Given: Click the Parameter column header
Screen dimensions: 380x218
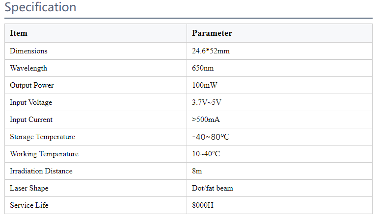Looking at the screenshot, I should click(x=212, y=33).
